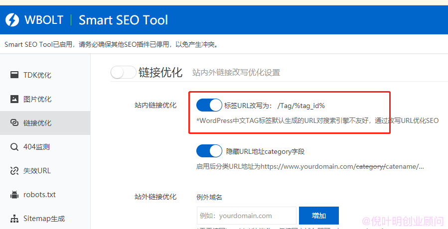Open the 失效URL section
This screenshot has height=229, width=448.
pyautogui.click(x=45, y=171)
